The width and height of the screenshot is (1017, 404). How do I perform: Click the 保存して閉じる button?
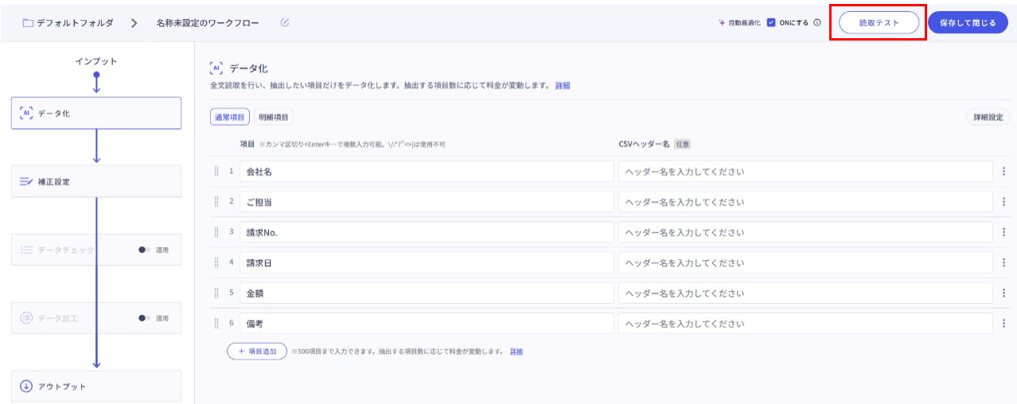[x=968, y=23]
